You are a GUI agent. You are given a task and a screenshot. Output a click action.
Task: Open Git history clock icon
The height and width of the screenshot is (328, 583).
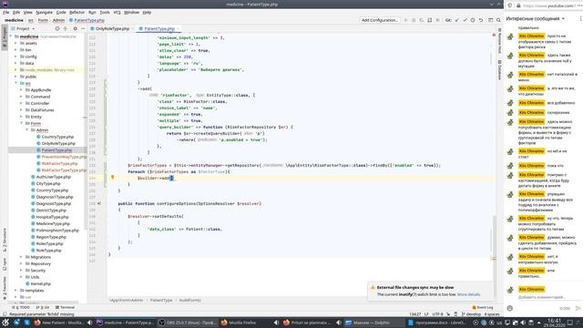(x=473, y=20)
